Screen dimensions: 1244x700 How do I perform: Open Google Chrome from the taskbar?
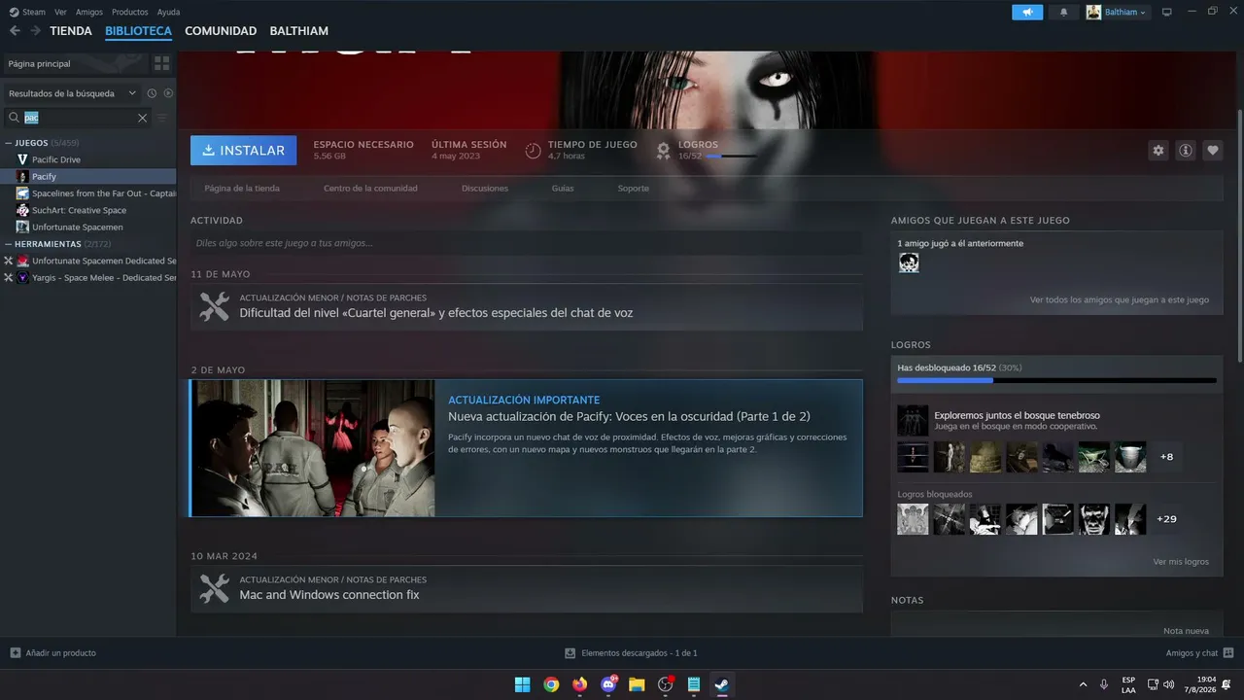[551, 684]
